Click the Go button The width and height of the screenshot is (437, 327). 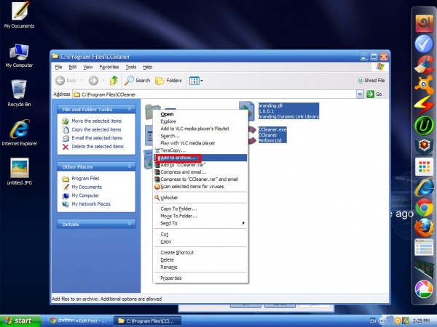[x=374, y=94]
